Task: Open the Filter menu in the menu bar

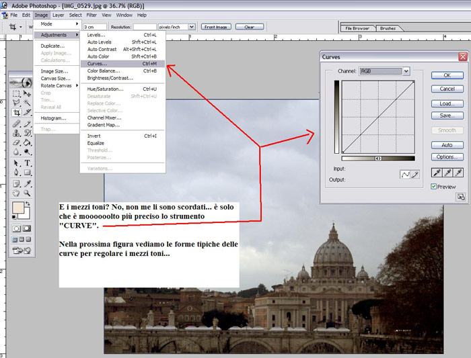Action: (92, 14)
